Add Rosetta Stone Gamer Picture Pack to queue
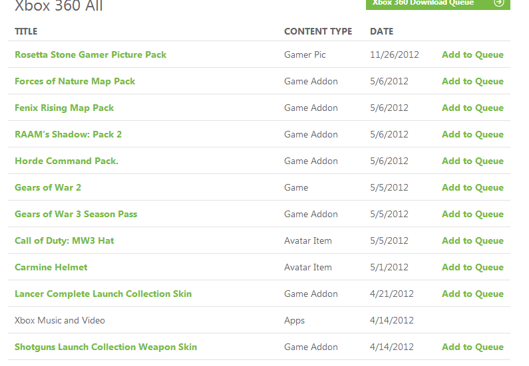Image resolution: width=529 pixels, height=366 pixels. (x=472, y=54)
